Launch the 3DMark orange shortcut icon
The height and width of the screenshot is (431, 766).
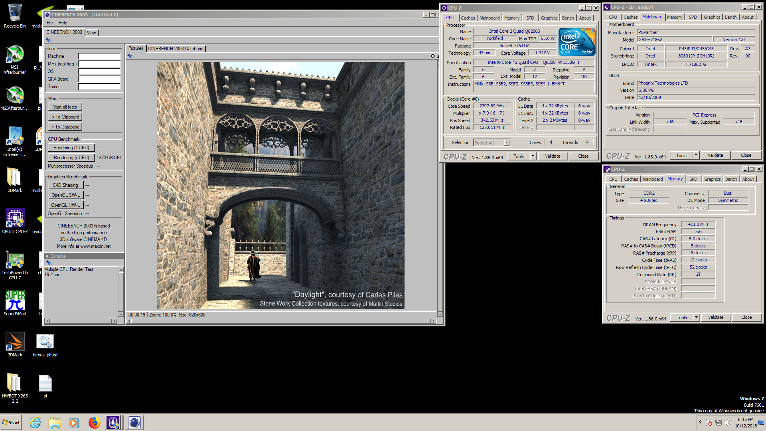pos(15,344)
